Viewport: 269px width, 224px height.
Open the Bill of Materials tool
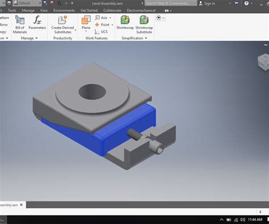[x=20, y=24]
